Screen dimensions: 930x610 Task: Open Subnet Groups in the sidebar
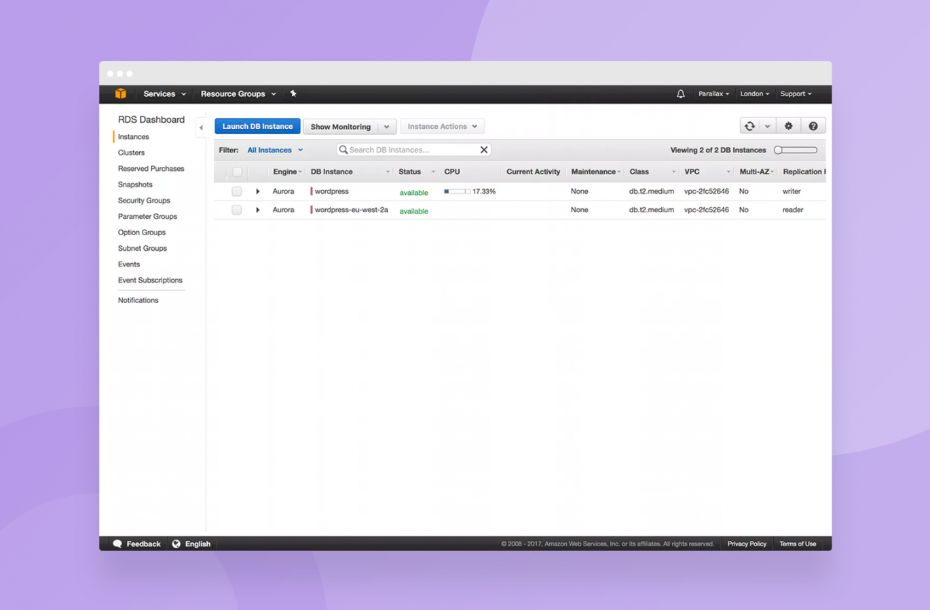tap(142, 248)
